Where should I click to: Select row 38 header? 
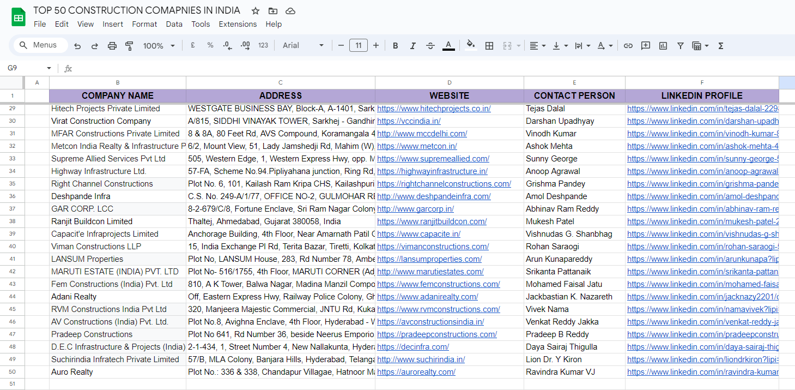coord(13,221)
